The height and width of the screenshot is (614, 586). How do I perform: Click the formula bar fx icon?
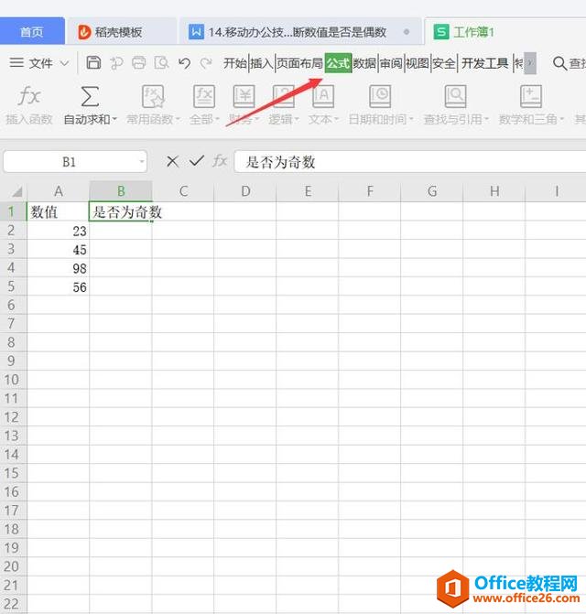point(220,161)
